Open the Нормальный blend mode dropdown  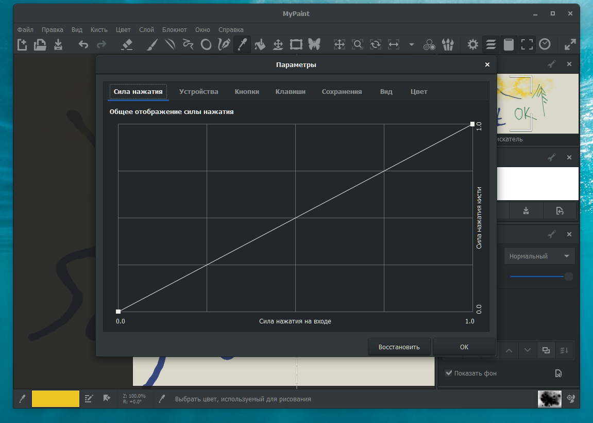pos(539,256)
